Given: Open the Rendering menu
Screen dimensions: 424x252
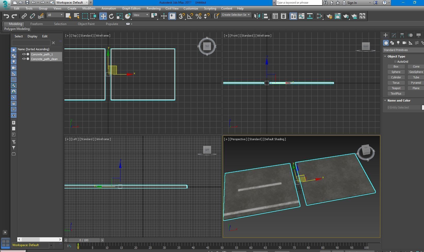Looking at the screenshot, I should (x=153, y=9).
